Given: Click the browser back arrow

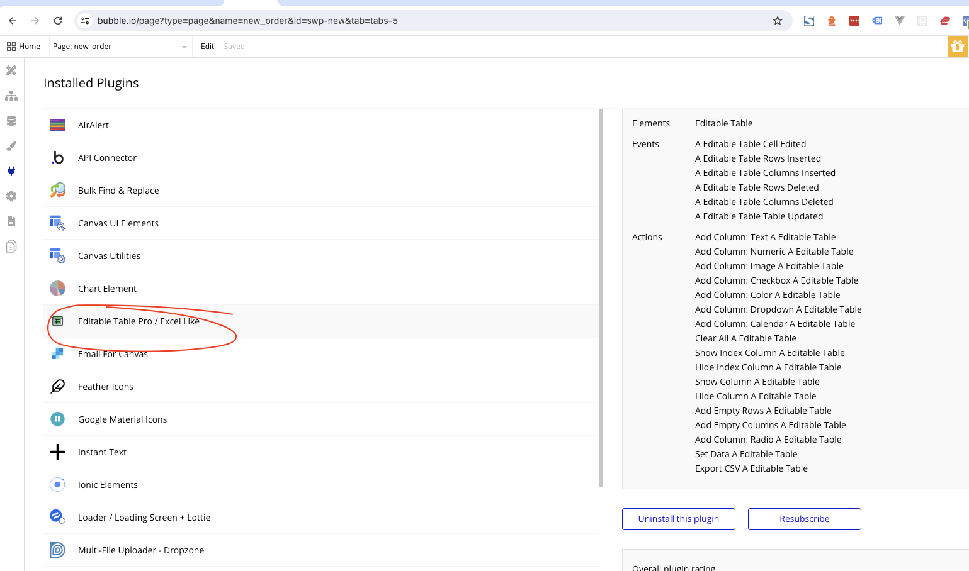Looking at the screenshot, I should point(13,21).
